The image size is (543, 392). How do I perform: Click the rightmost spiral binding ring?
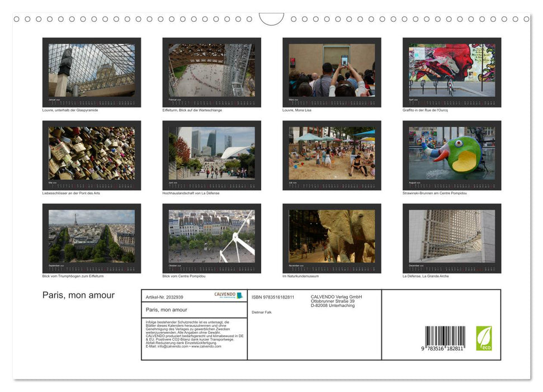526,18
